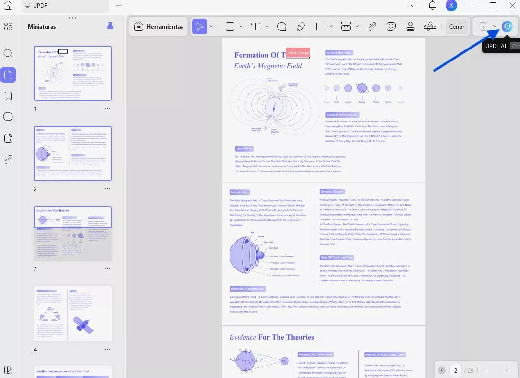Open the search panel in sidebar
Image resolution: width=520 pixels, height=378 pixels.
coord(8,53)
